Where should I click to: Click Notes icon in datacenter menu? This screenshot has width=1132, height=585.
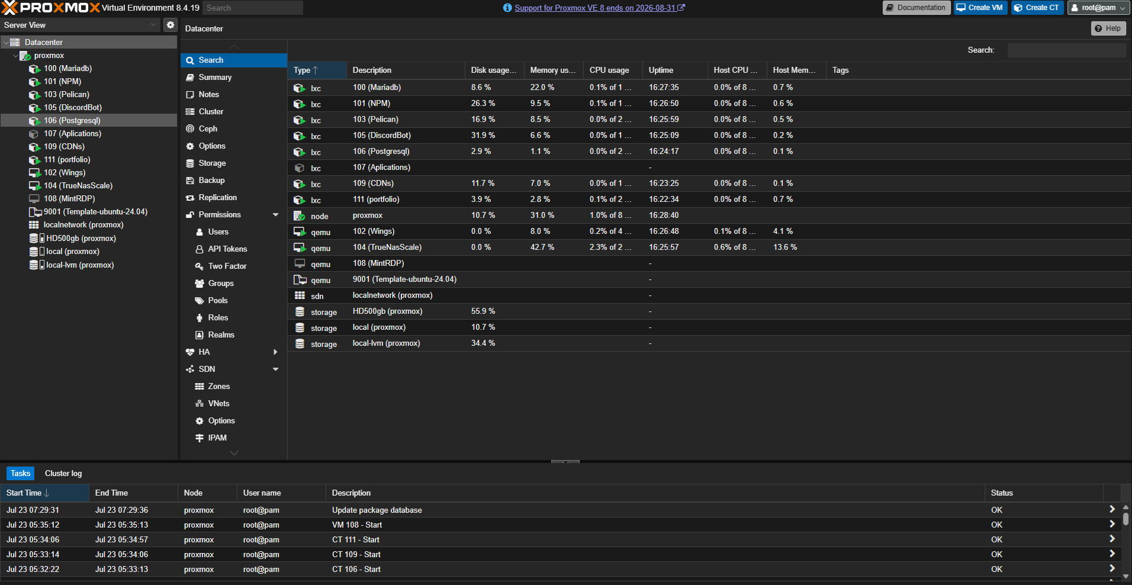click(x=190, y=95)
